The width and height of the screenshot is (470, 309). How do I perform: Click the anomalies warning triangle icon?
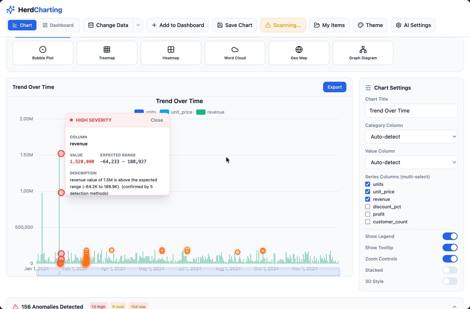pos(16,306)
